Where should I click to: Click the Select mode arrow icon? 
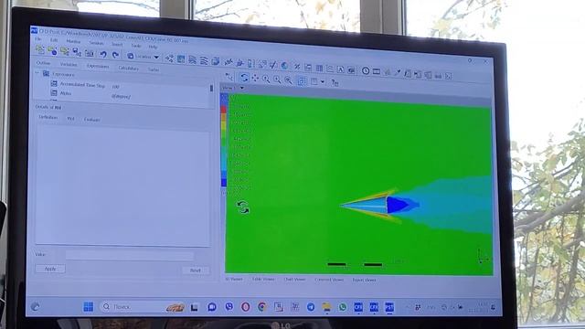pos(229,77)
